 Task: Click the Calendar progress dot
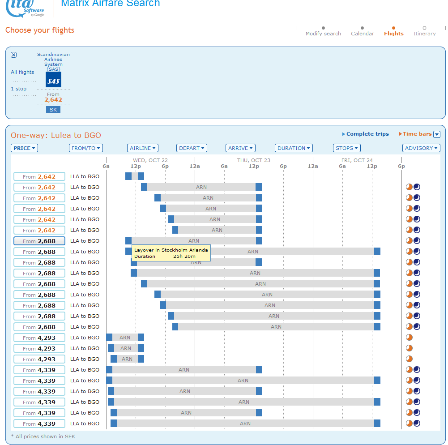click(362, 28)
